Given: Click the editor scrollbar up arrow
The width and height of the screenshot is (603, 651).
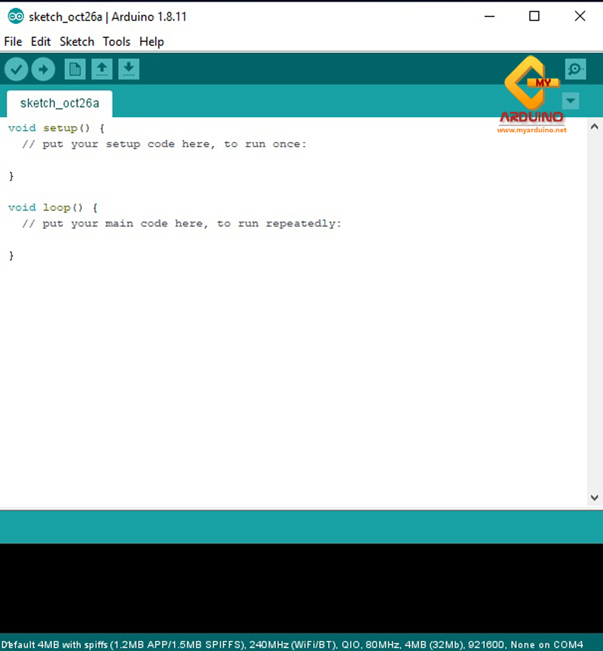Looking at the screenshot, I should click(595, 127).
